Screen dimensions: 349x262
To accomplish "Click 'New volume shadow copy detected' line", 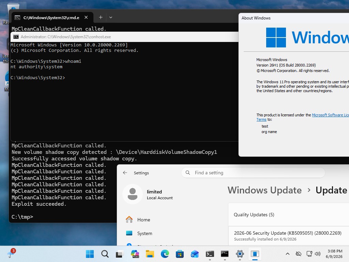I will 114,152.
